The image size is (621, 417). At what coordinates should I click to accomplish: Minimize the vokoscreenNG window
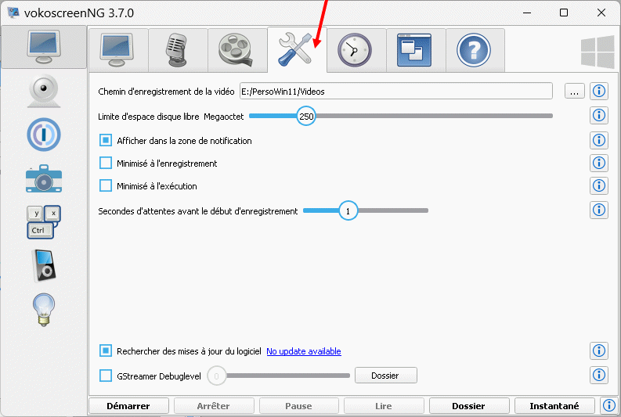pos(527,13)
